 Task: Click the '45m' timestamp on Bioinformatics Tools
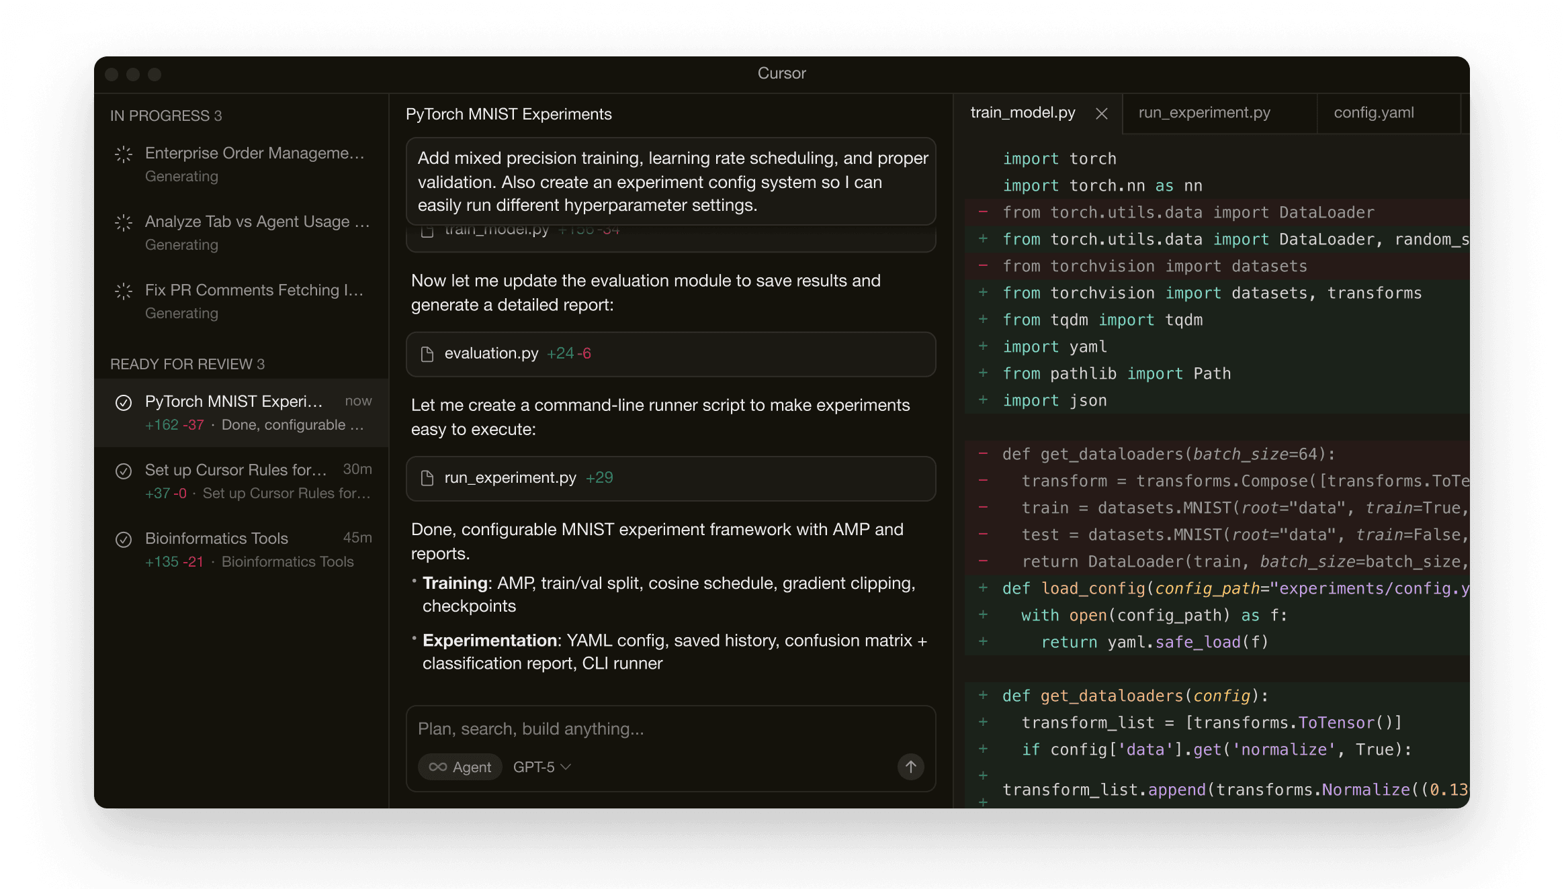click(357, 538)
